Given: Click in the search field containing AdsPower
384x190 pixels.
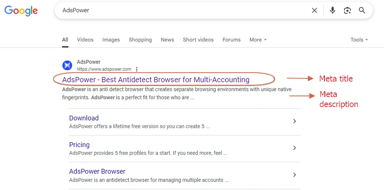Looking at the screenshot, I should 181,10.
